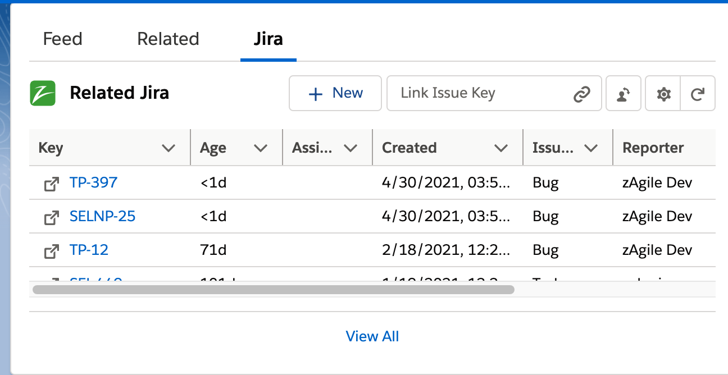Click the New button
Image resolution: width=728 pixels, height=375 pixels.
[335, 93]
